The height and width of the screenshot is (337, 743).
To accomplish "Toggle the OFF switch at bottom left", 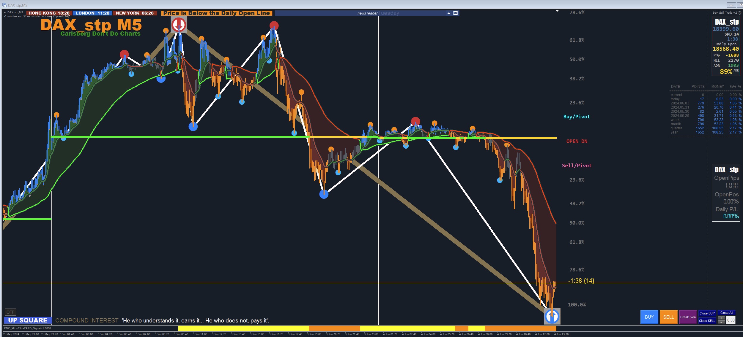I will (x=10, y=312).
